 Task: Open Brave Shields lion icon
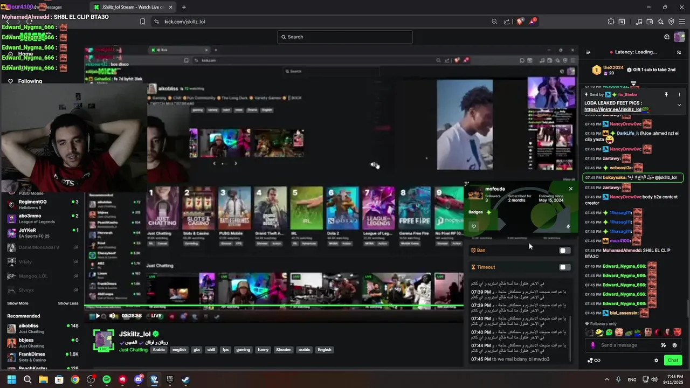click(x=520, y=22)
